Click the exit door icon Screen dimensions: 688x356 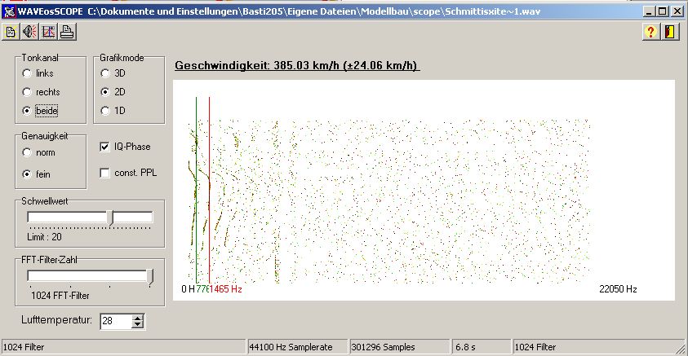(670, 33)
